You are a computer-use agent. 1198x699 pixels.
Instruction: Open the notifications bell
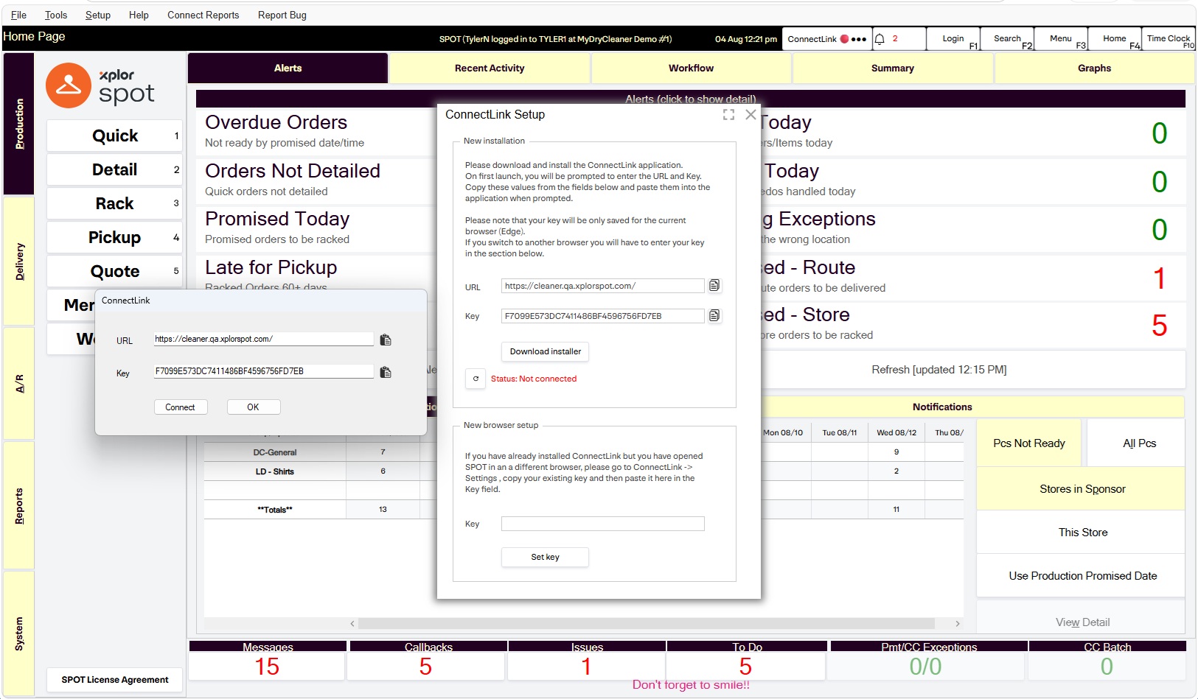coord(880,39)
